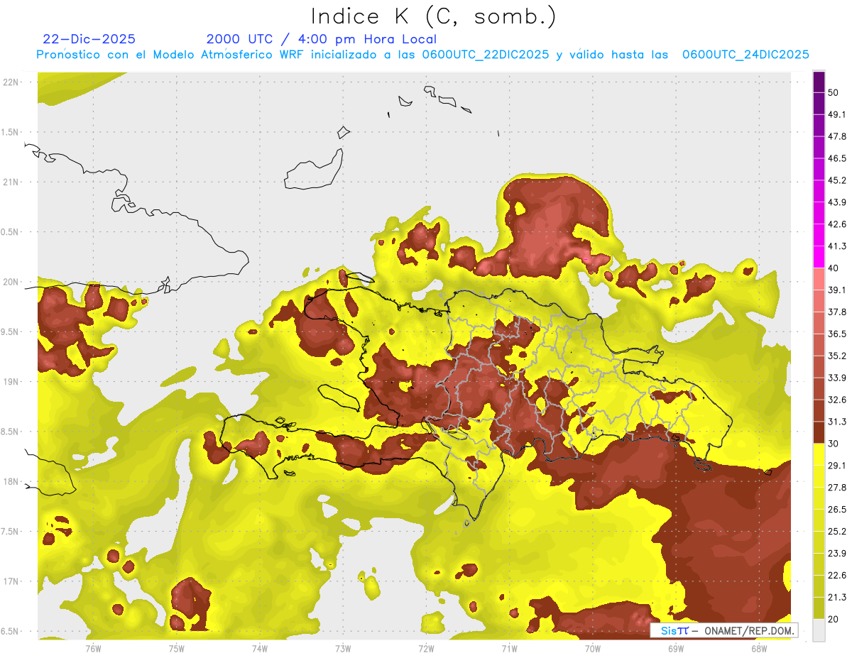Screen dimensions: 852x658
Task: Click the "36.5" colorbar value
Action: click(x=837, y=334)
